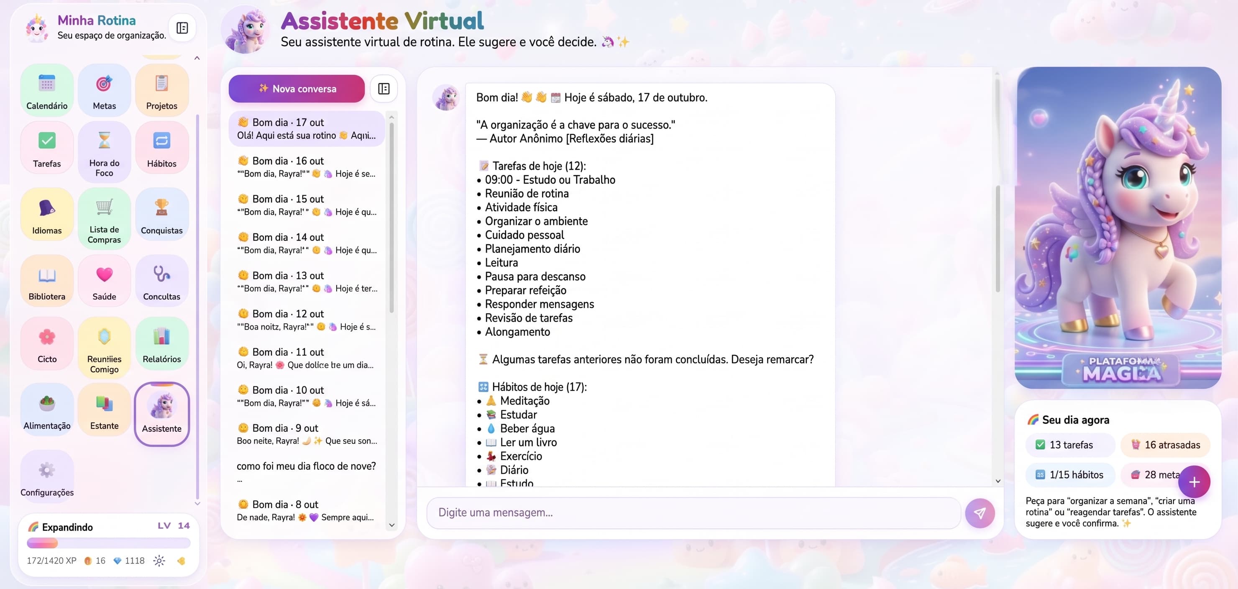Start a Nova conversa
This screenshot has height=589, width=1238.
(x=297, y=88)
